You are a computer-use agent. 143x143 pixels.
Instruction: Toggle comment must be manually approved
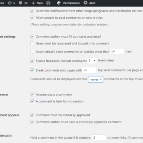click(32, 115)
